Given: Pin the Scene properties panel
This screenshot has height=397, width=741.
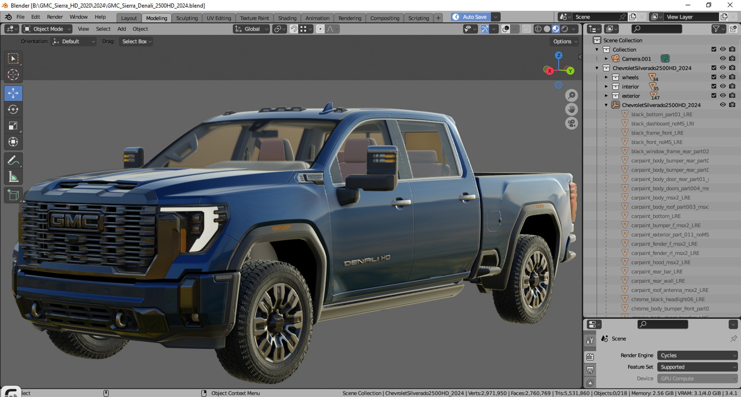Looking at the screenshot, I should [733, 338].
